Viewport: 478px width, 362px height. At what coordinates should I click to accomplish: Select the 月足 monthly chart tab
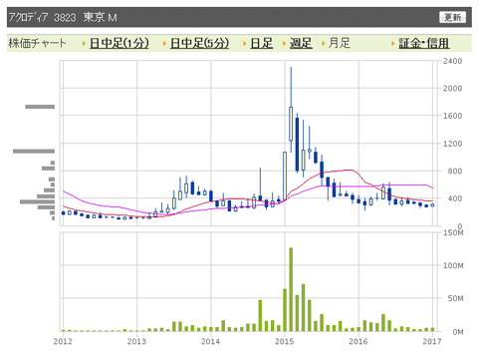(x=340, y=43)
